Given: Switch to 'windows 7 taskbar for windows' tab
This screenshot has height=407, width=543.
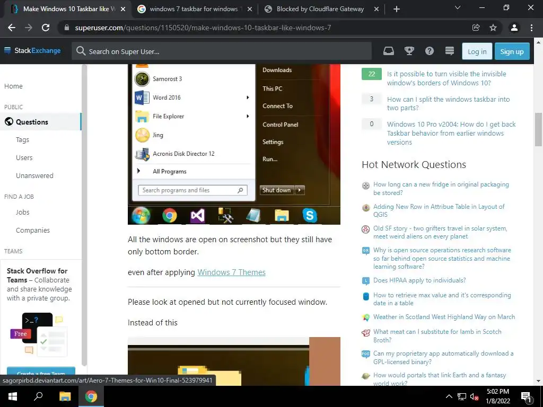Looking at the screenshot, I should pos(194,9).
